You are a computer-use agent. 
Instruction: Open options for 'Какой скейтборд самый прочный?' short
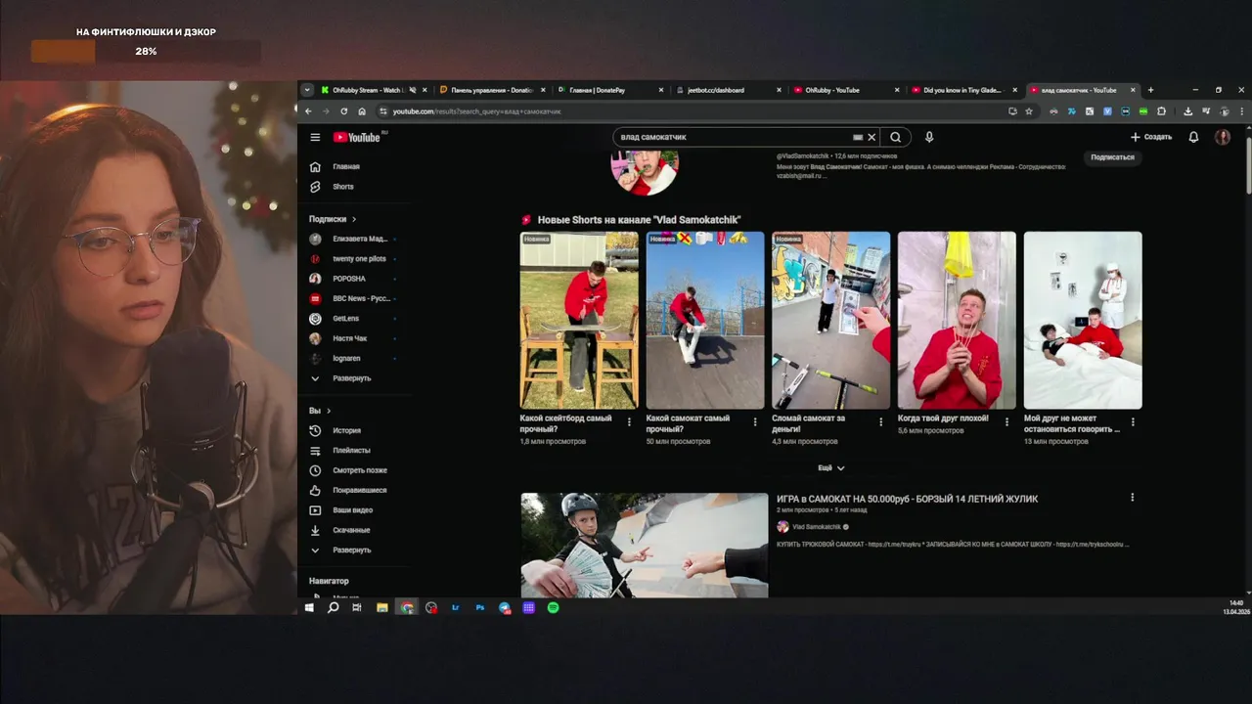(629, 422)
